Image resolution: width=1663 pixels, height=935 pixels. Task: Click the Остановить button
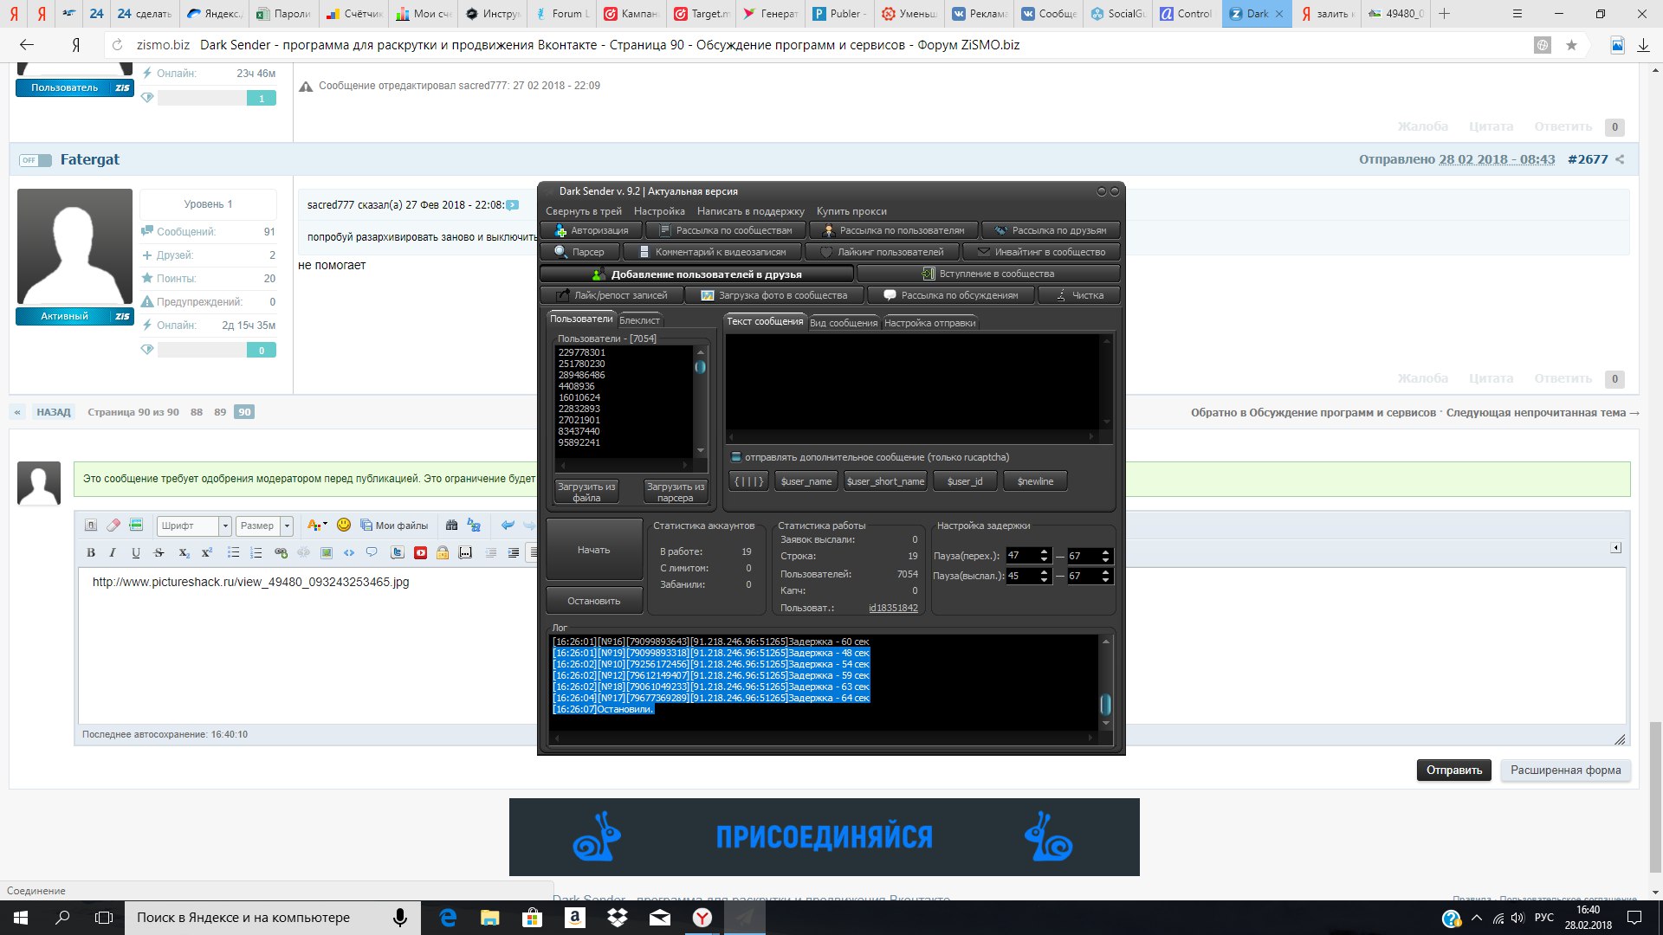click(x=594, y=601)
